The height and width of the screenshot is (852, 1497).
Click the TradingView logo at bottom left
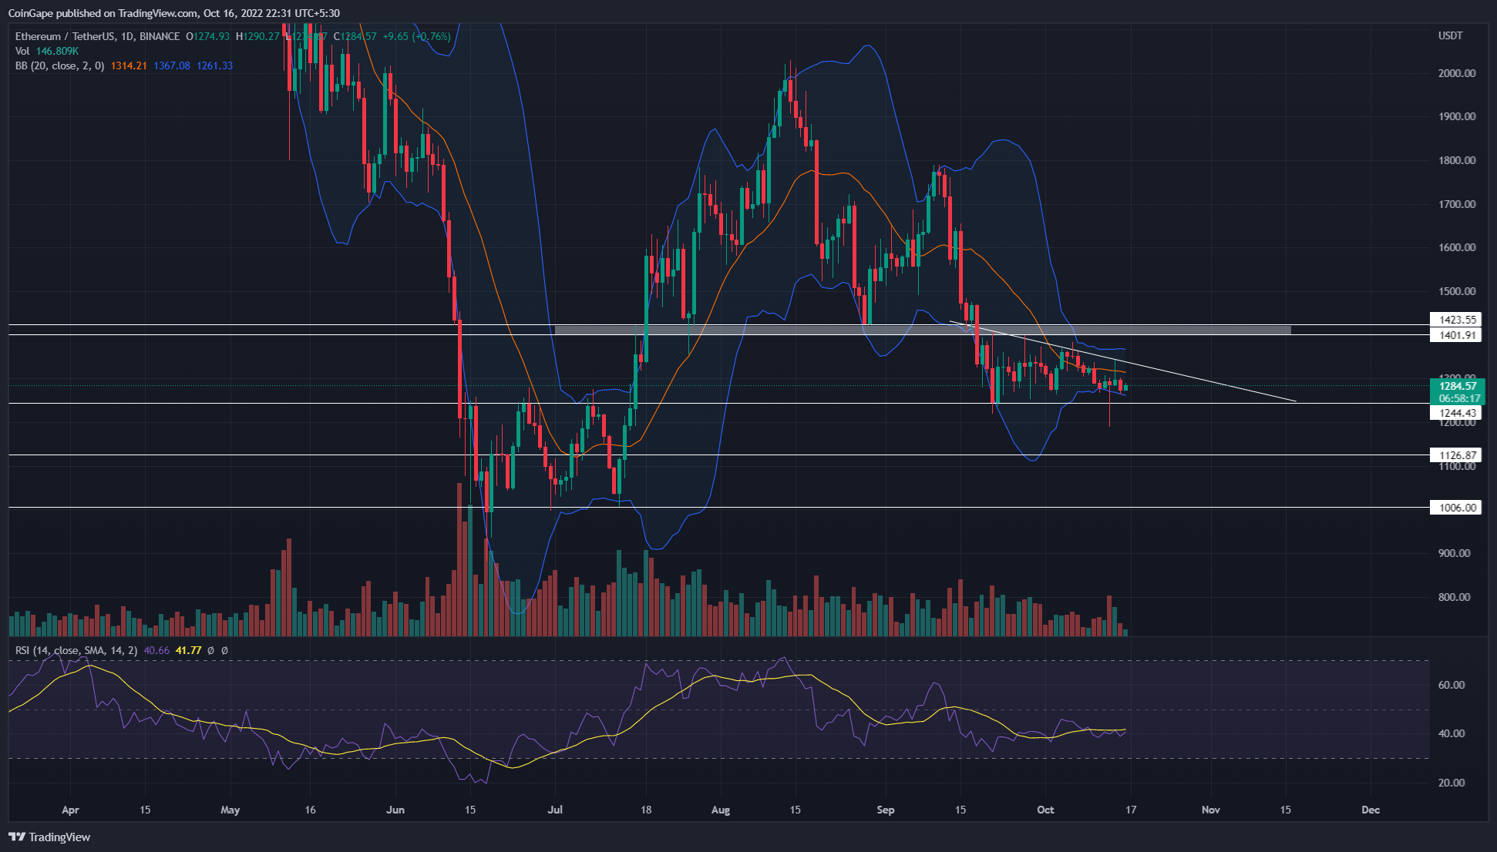pos(49,837)
